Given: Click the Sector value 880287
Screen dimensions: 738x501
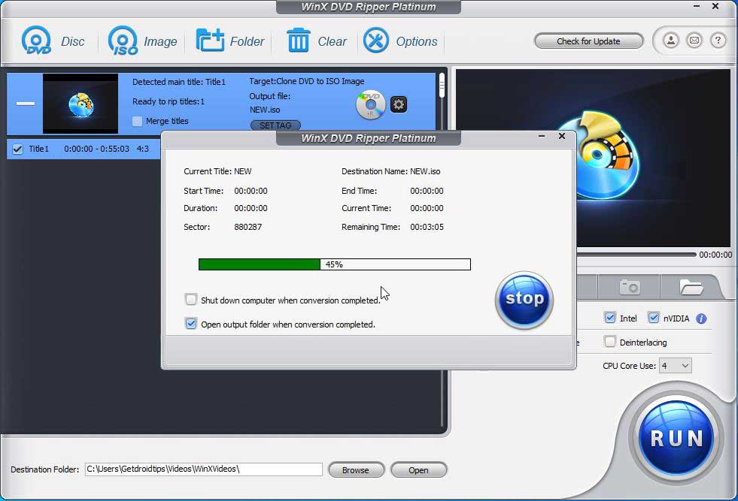Looking at the screenshot, I should point(248,227).
